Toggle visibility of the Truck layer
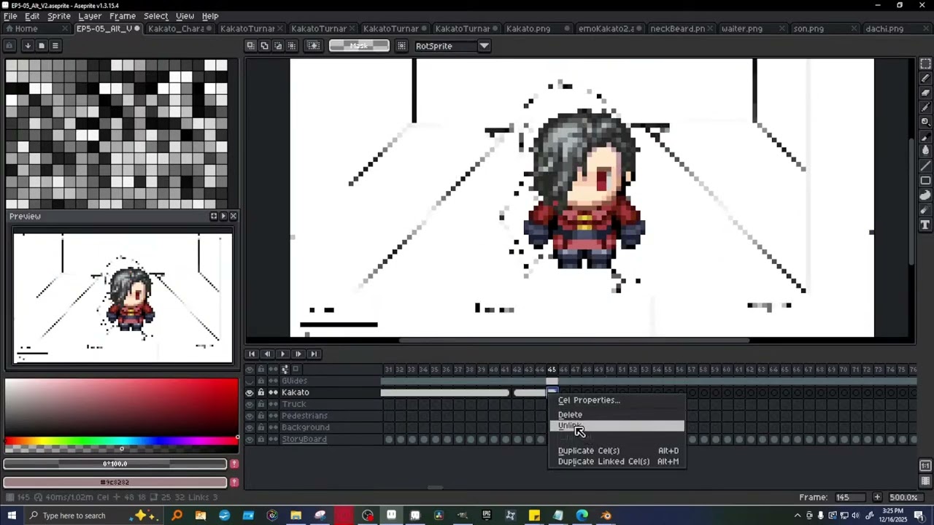The width and height of the screenshot is (934, 525). pos(250,404)
